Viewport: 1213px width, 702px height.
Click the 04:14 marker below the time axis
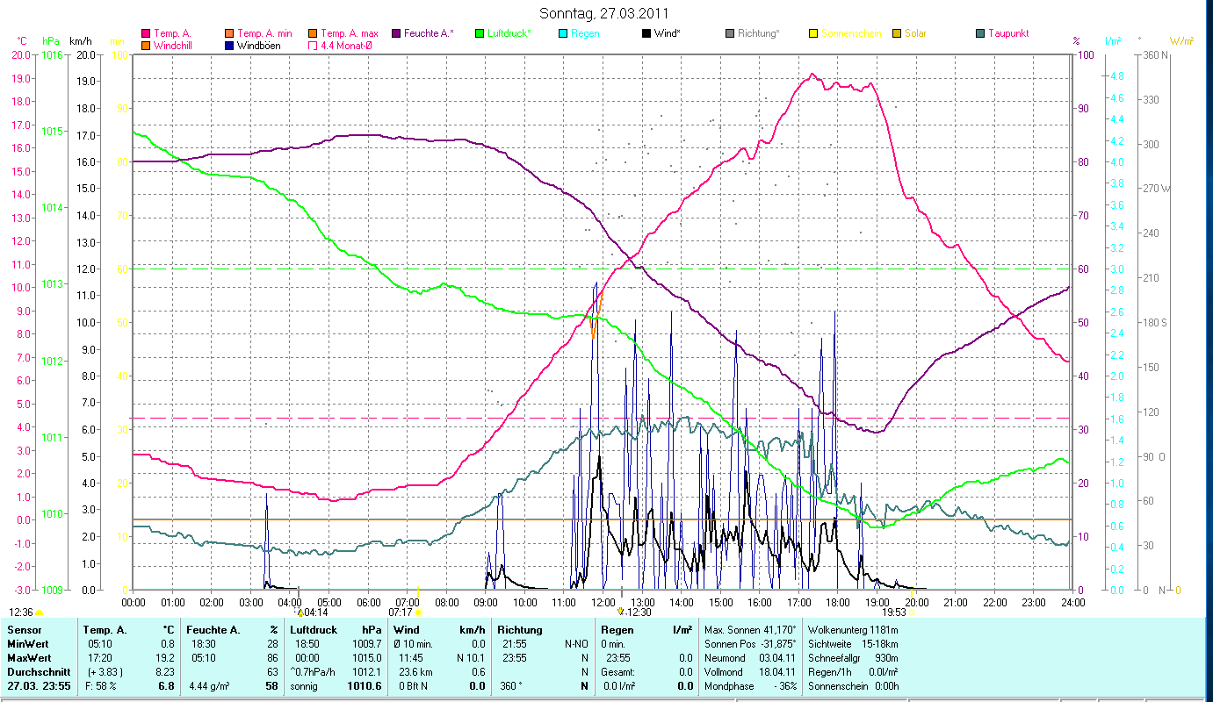[300, 612]
